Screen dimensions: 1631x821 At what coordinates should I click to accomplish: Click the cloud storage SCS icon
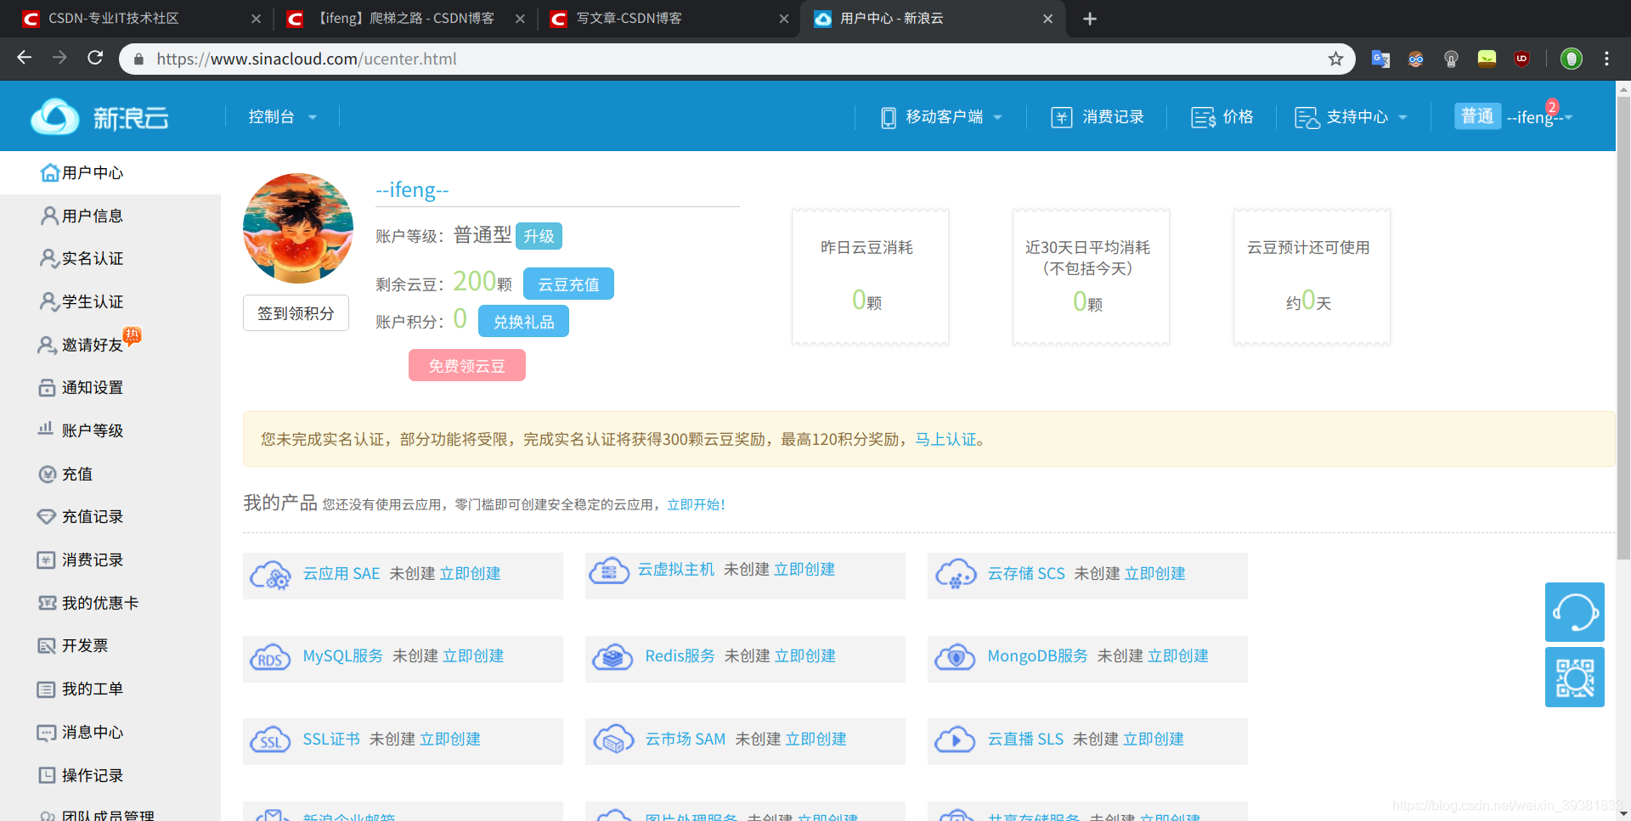[956, 574]
